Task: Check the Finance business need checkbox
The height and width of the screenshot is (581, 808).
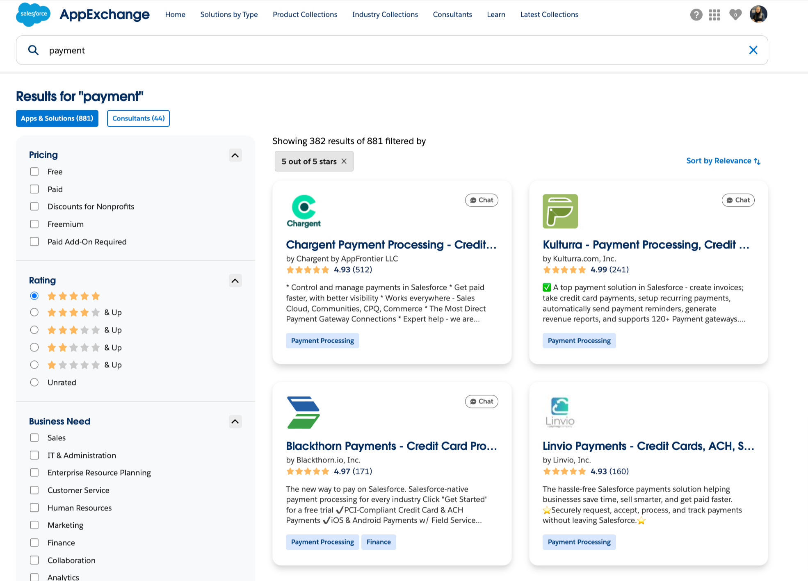Action: (x=34, y=542)
